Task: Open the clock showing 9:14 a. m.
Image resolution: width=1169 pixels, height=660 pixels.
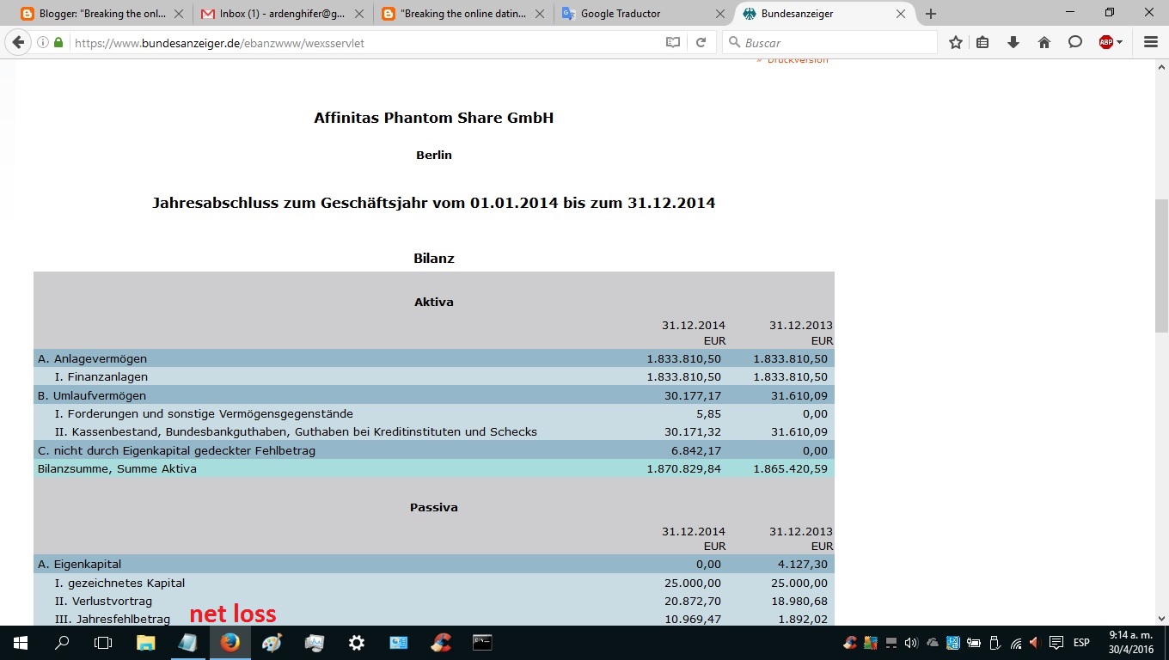Action: 1129,642
